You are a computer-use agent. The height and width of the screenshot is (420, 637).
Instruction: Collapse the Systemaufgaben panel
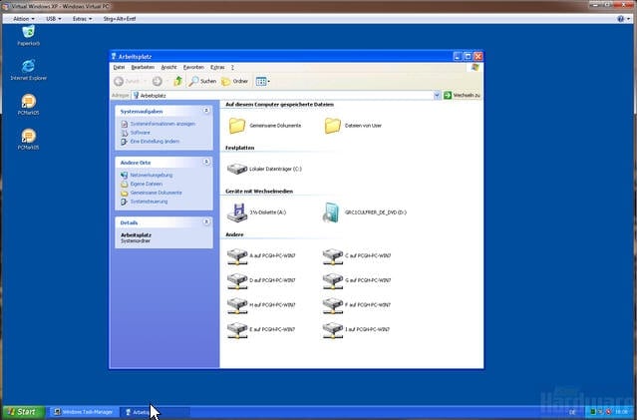coord(206,111)
